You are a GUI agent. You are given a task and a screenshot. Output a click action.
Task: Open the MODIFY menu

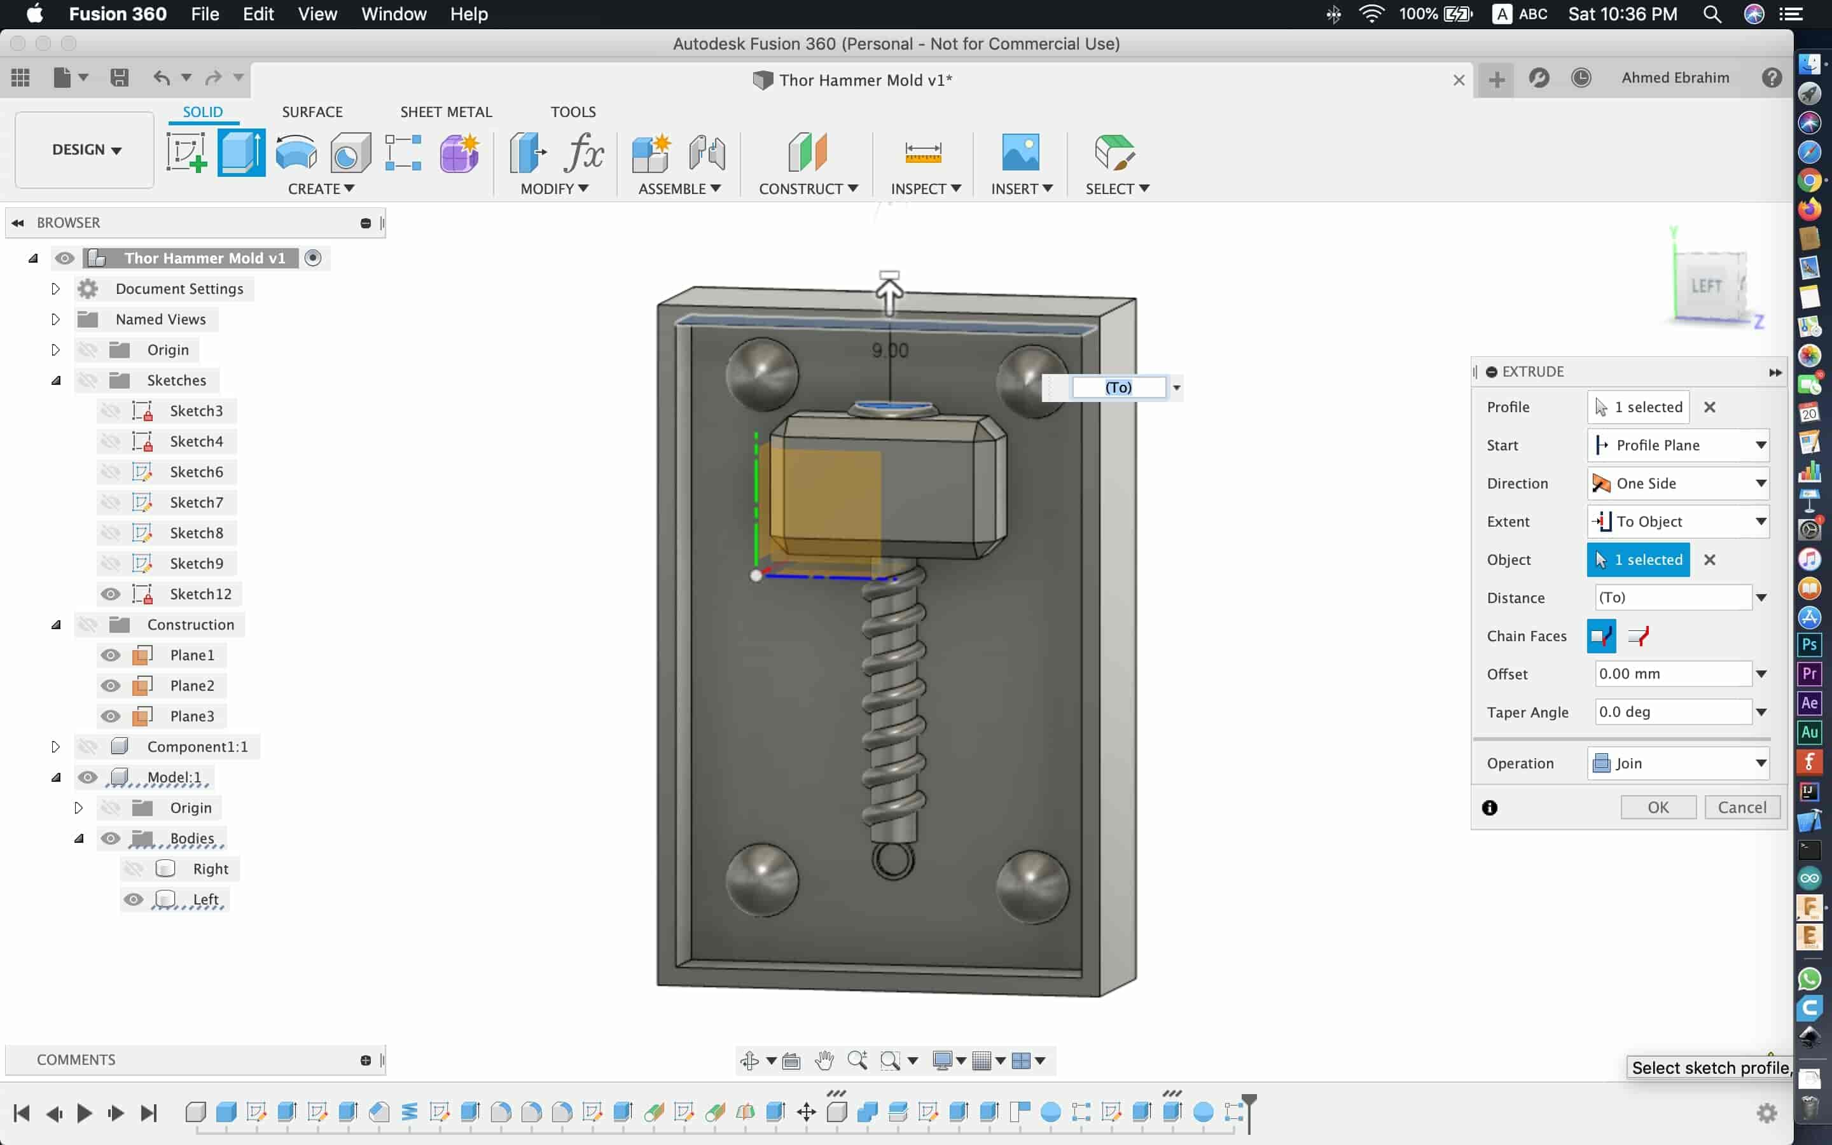tap(554, 188)
